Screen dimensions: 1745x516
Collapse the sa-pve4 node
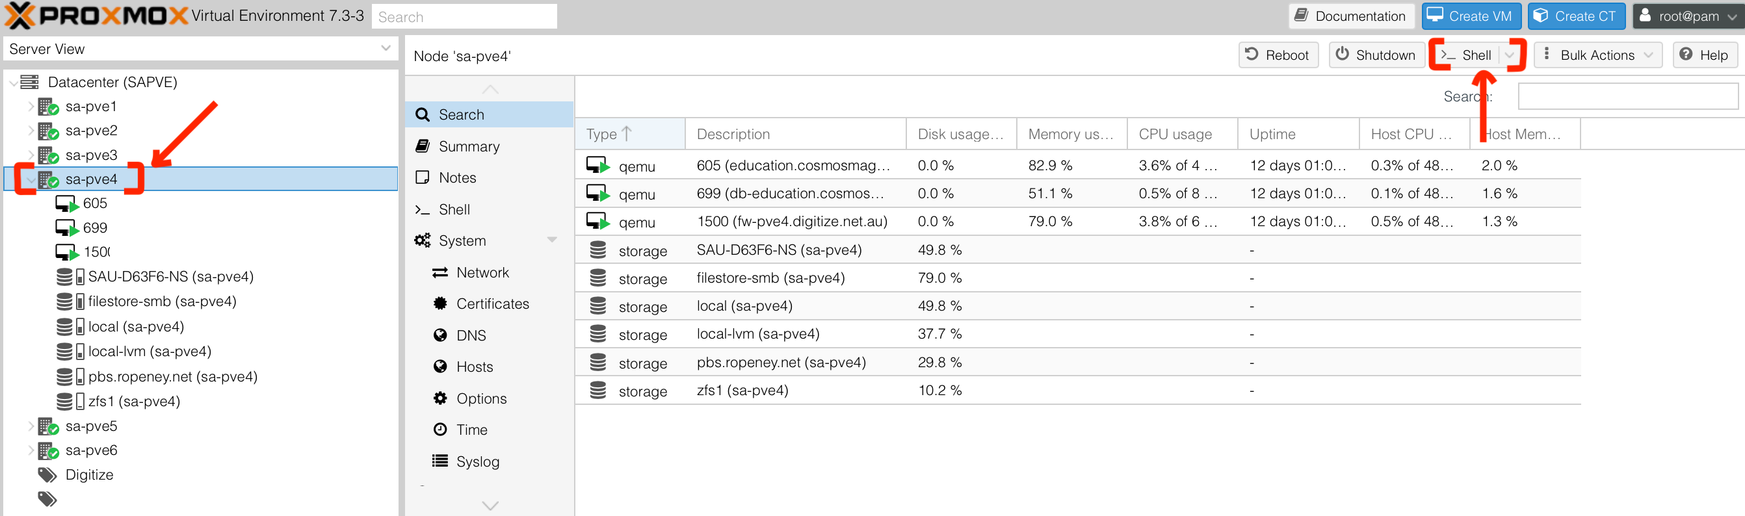coord(31,179)
